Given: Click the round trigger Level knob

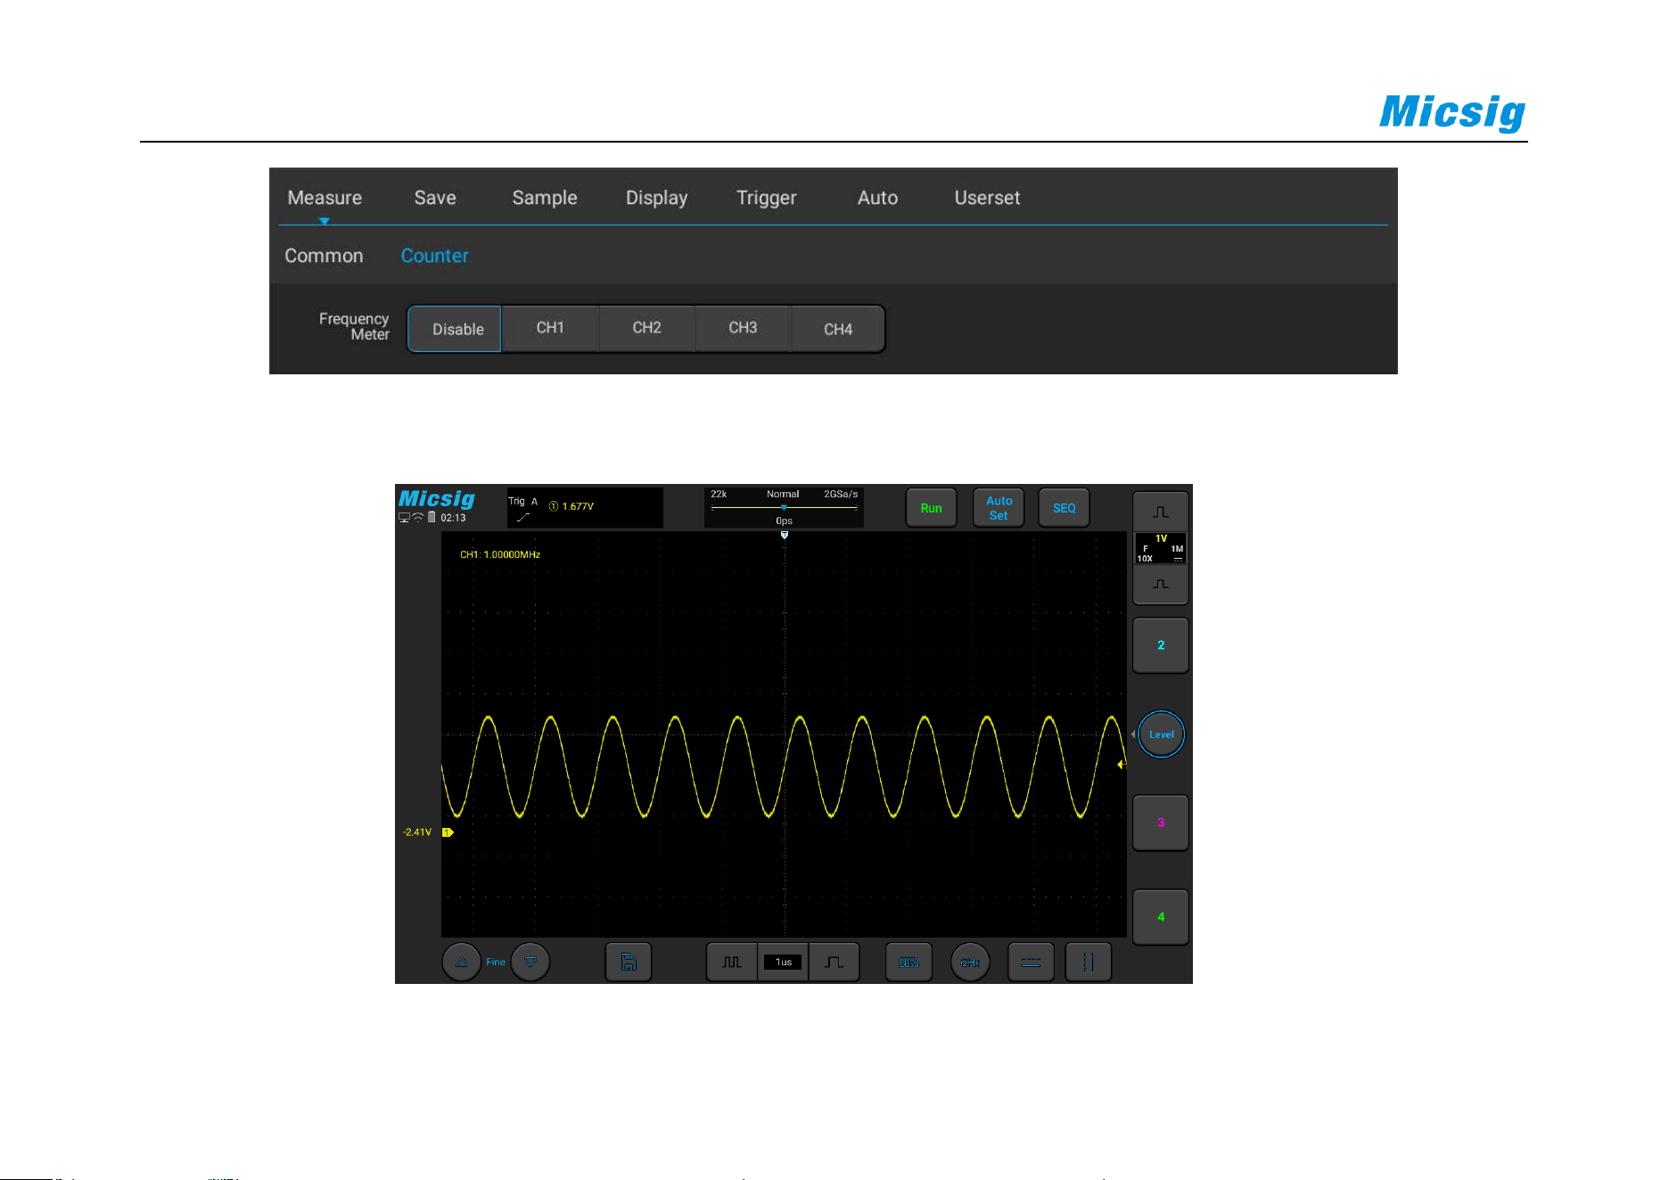Looking at the screenshot, I should (1161, 734).
